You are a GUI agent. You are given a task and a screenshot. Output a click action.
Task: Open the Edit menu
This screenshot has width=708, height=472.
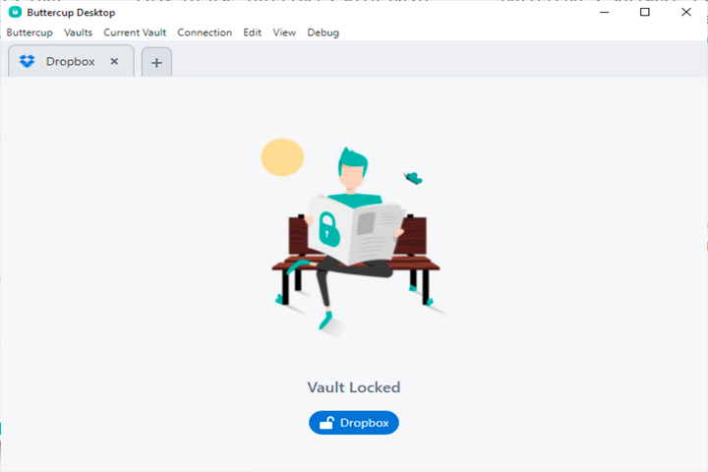252,32
